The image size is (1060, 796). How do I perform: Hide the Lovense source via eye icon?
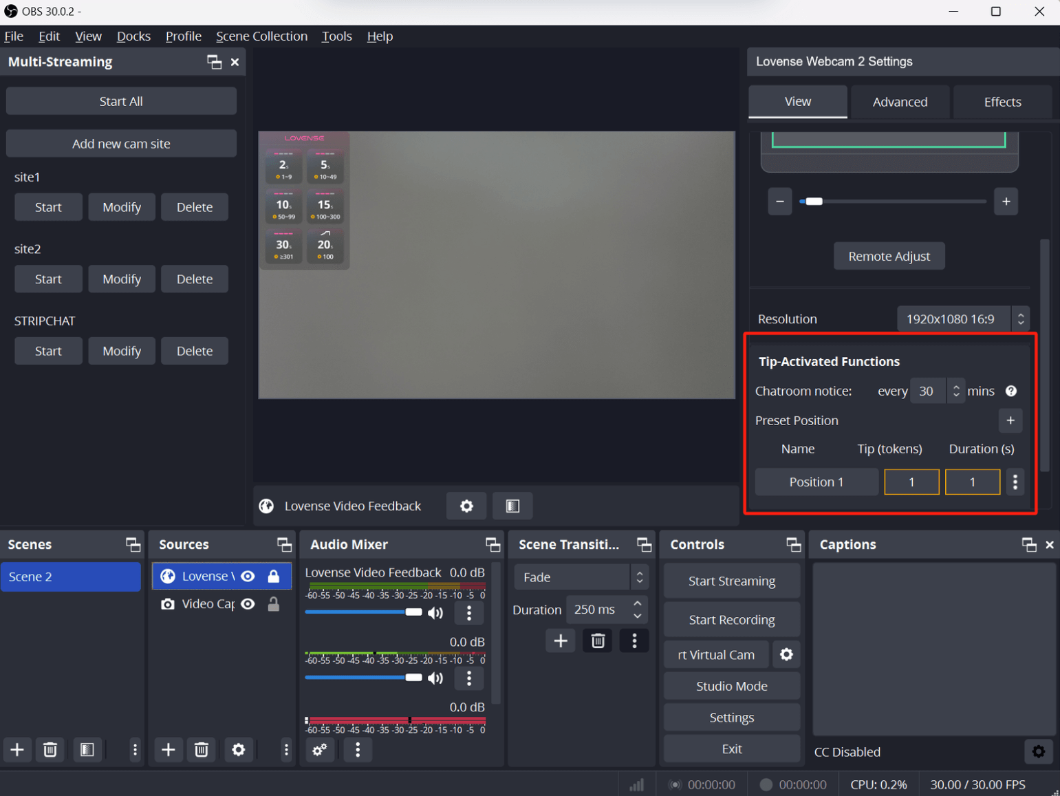pos(248,577)
